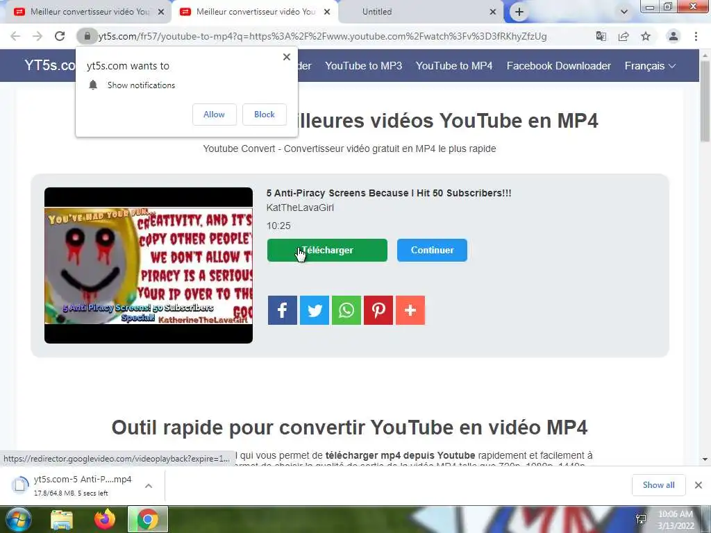Expand the Français language dropdown
The height and width of the screenshot is (533, 711).
click(650, 66)
